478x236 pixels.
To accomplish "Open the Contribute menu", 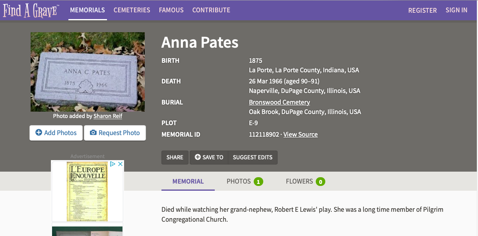I will click(211, 10).
